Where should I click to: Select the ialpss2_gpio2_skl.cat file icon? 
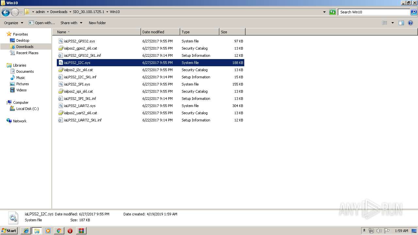(x=60, y=48)
